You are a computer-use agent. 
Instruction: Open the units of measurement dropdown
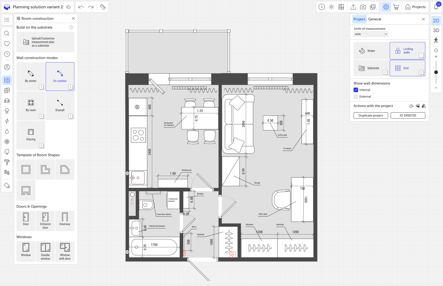point(371,34)
